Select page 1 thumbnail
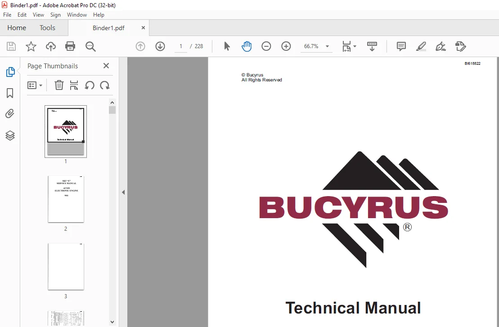499x327 pixels. [66, 131]
